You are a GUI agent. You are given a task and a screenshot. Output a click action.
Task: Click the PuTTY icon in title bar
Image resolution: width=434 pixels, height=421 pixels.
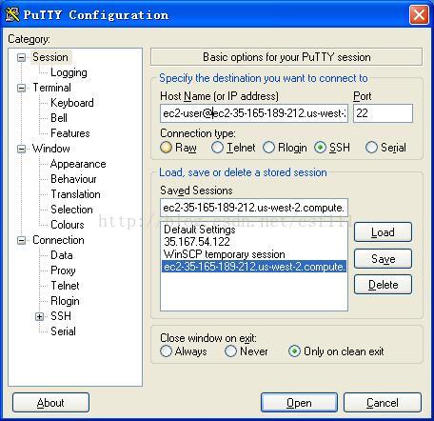coord(12,14)
